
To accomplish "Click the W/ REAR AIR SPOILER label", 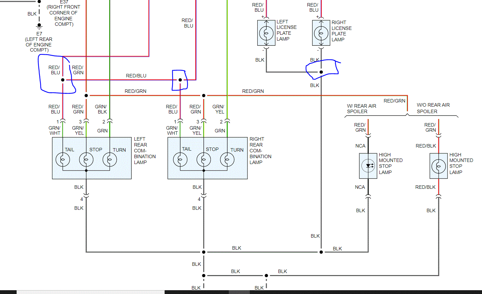I will click(x=361, y=109).
